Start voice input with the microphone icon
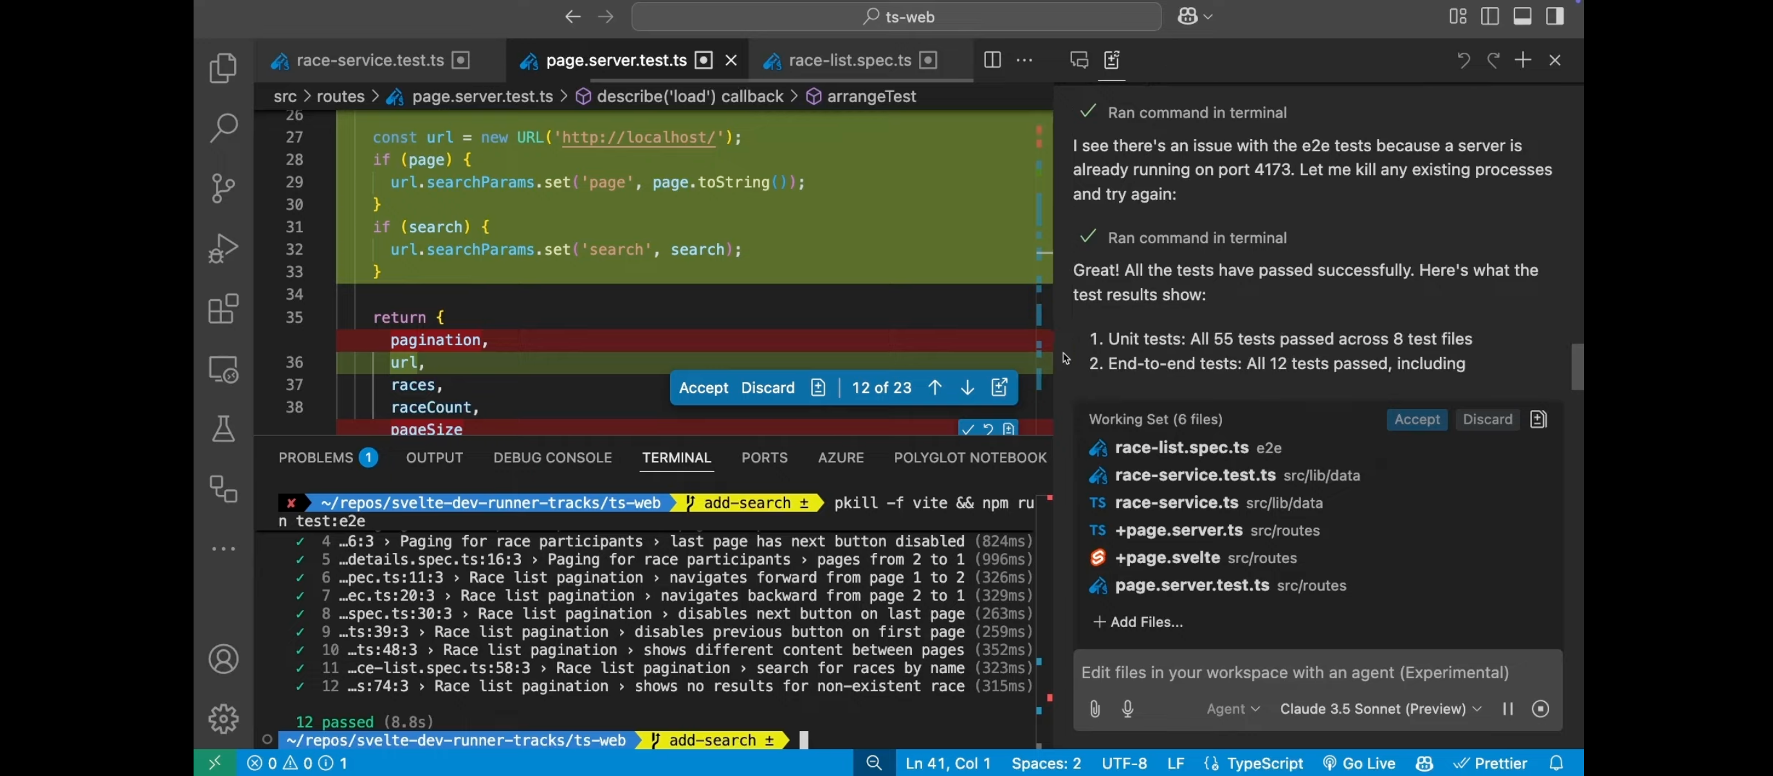1773x776 pixels. click(1127, 708)
